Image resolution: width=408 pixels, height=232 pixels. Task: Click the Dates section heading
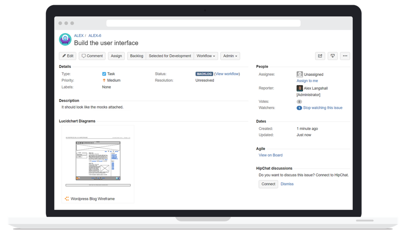[x=261, y=121]
